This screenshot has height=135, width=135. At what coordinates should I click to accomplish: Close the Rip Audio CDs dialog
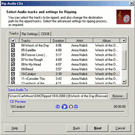pyautogui.click(x=131, y=4)
